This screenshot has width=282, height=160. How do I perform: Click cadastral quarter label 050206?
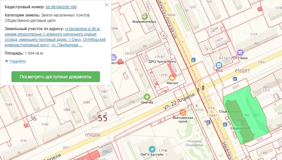tap(93, 135)
